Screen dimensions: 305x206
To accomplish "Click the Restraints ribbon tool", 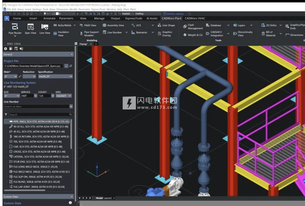I will (x=139, y=33).
